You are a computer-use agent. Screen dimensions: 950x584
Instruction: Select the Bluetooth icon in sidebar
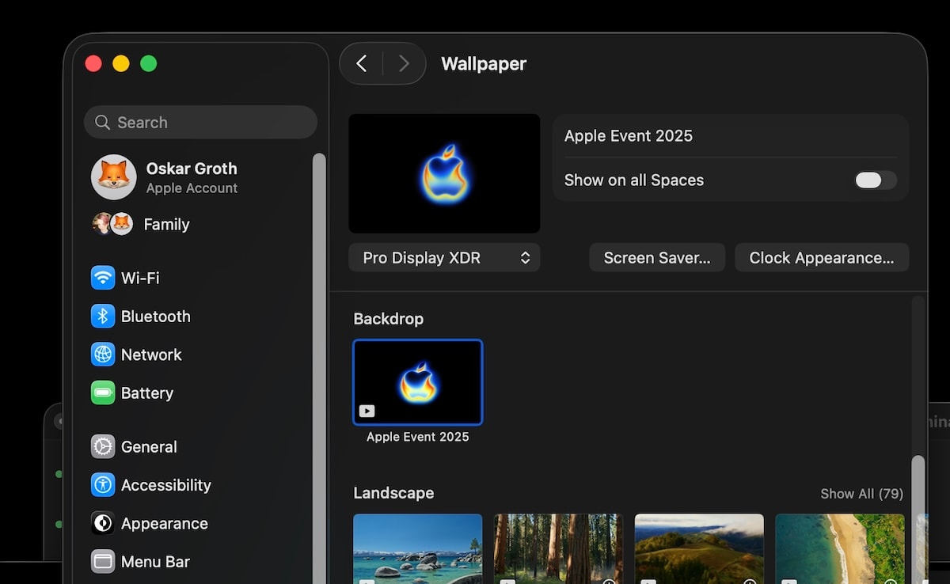pos(103,317)
